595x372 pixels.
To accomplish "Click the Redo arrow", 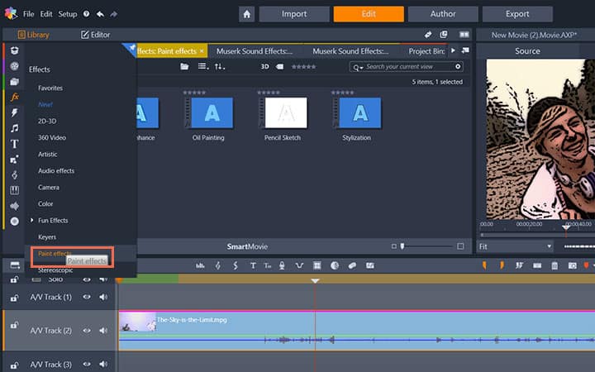I will coord(113,14).
